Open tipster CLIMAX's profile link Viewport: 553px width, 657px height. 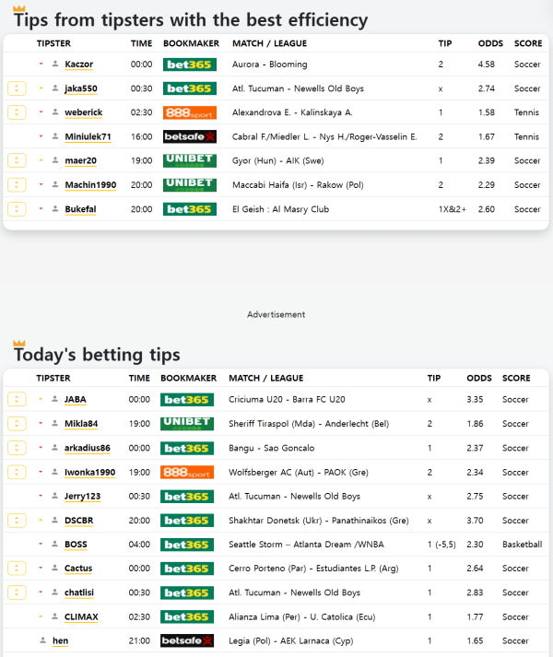(x=81, y=616)
